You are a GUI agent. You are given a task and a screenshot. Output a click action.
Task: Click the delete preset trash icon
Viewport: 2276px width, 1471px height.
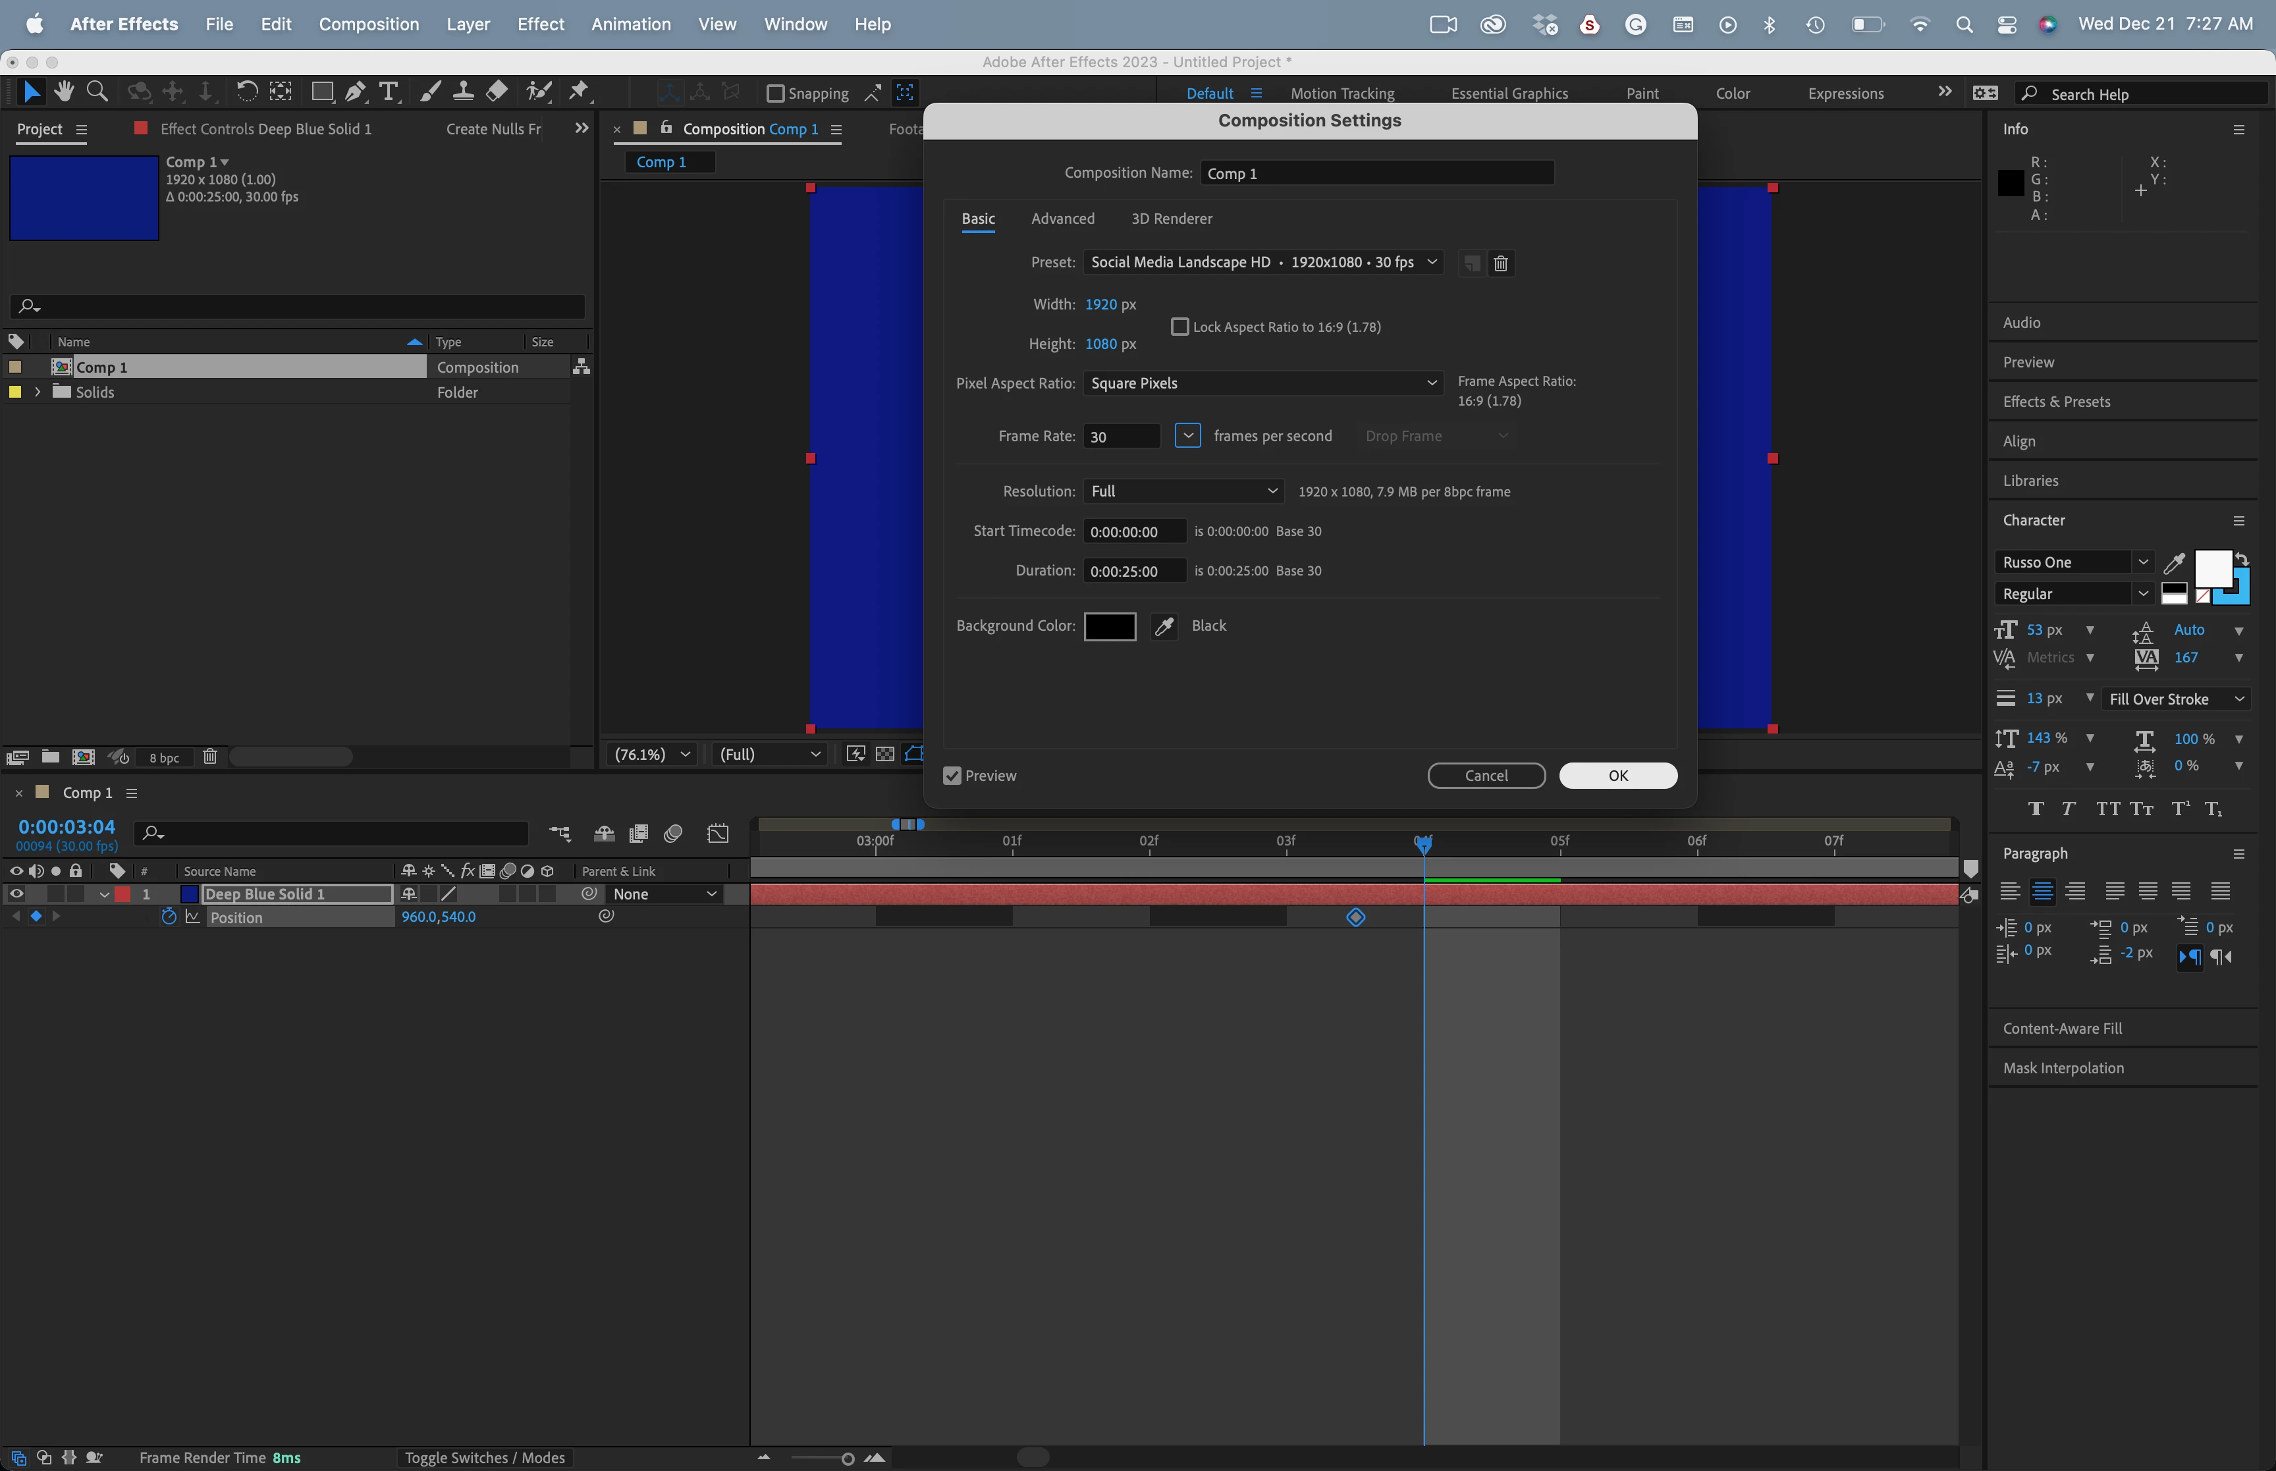(1500, 263)
